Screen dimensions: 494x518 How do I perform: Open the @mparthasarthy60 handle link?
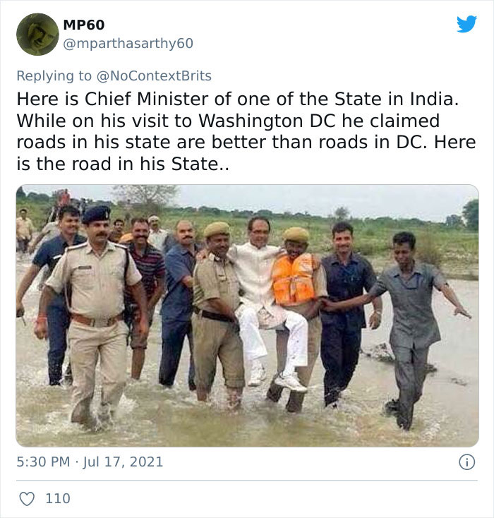(x=128, y=44)
